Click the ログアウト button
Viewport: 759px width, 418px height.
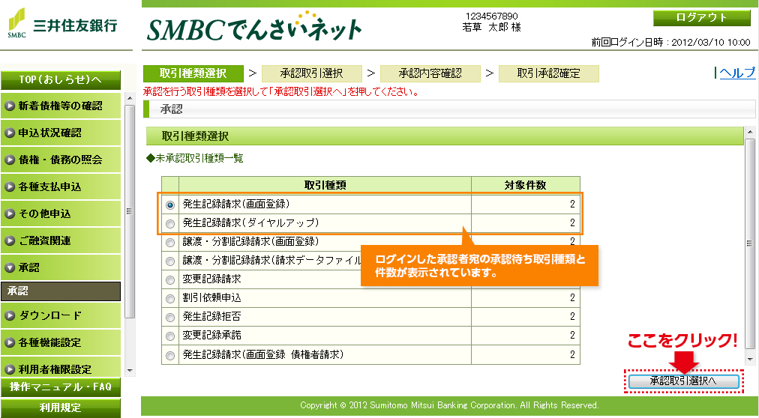pyautogui.click(x=702, y=18)
